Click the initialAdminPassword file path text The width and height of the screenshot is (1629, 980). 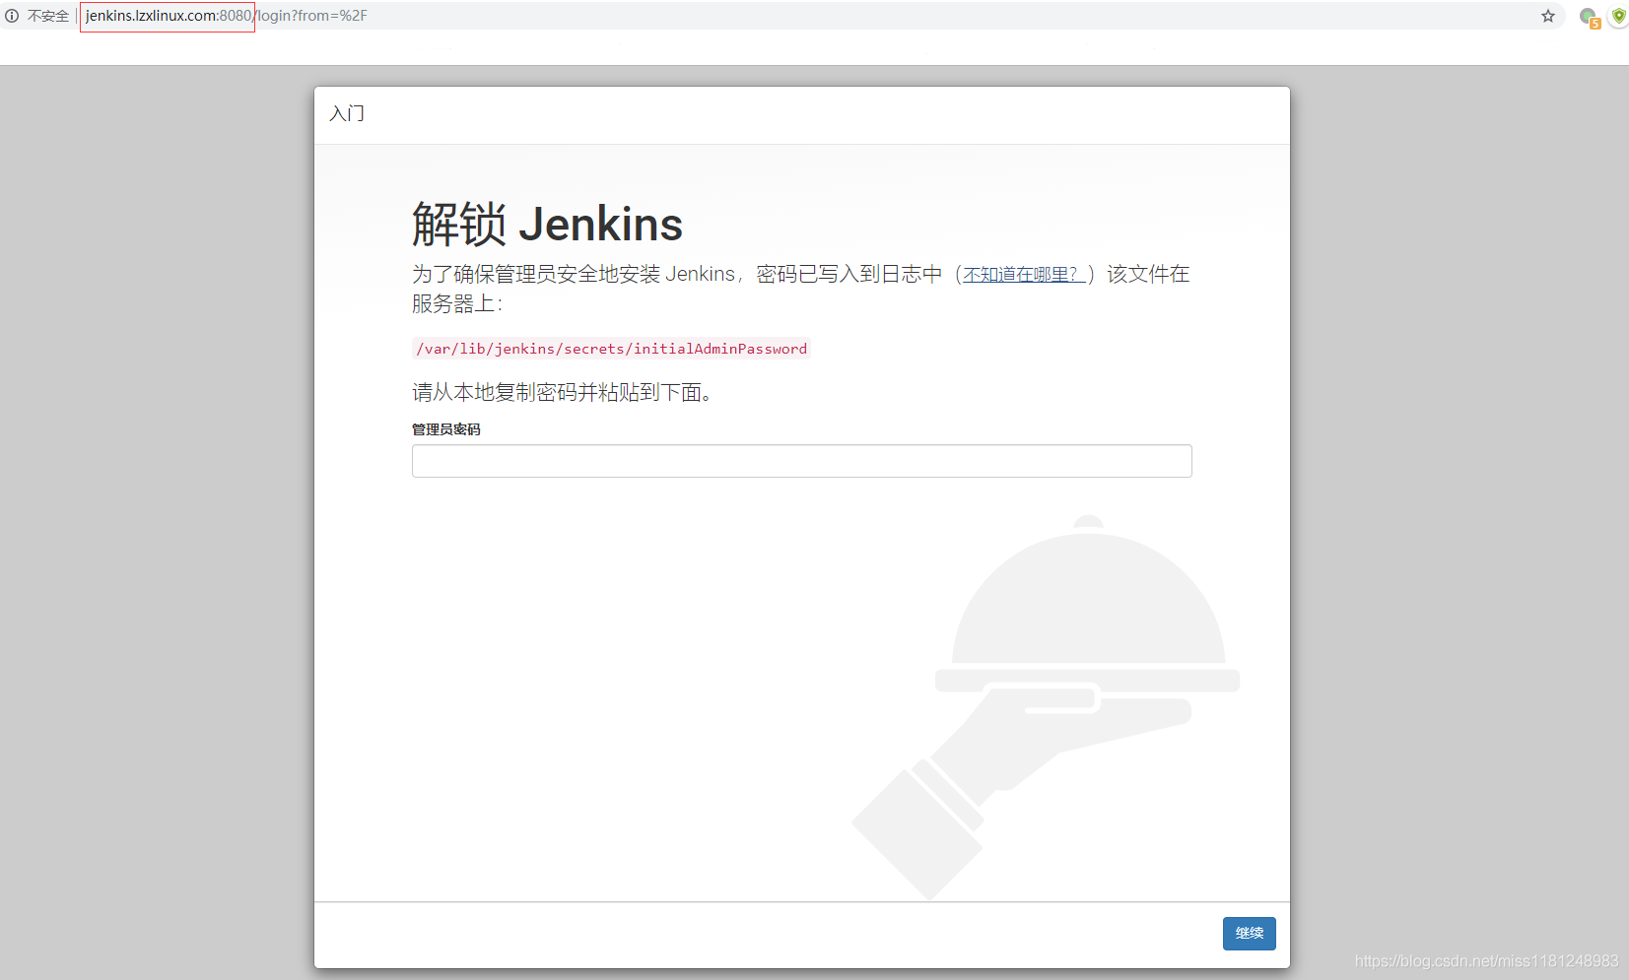tap(611, 349)
